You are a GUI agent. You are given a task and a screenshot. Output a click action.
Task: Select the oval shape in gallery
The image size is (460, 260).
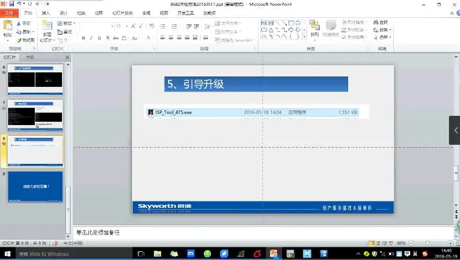[298, 23]
